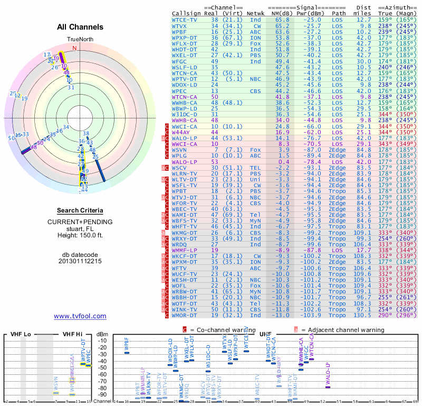Image resolution: width=422 pixels, height=406 pixels.
Task: Click the red C marker beside WPLG
Action: [167, 156]
